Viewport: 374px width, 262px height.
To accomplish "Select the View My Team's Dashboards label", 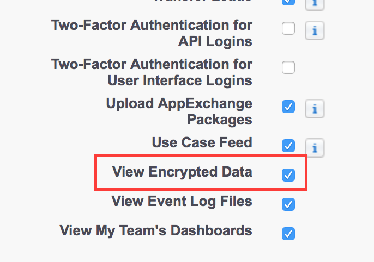I will [x=156, y=230].
